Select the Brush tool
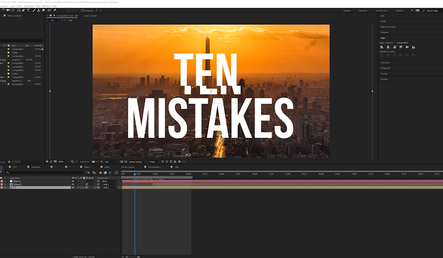Screen dimensions: 443x258 [34, 10]
